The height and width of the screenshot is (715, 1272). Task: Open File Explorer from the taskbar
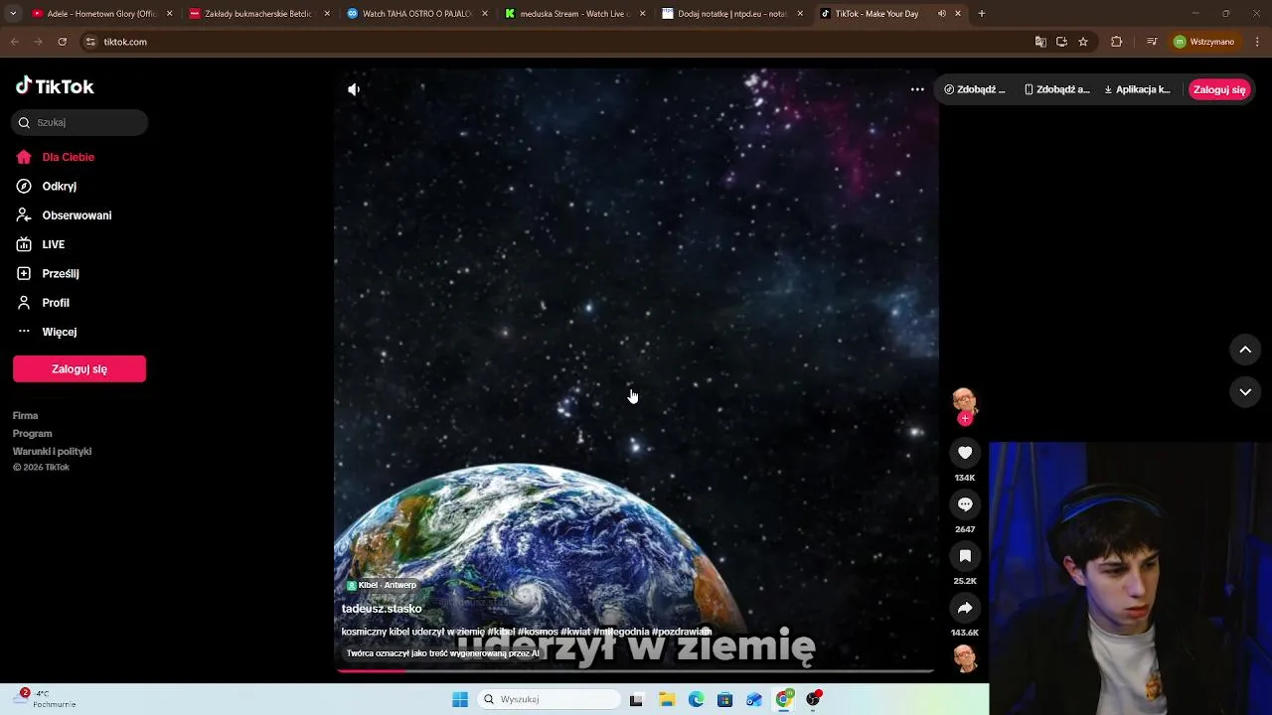[667, 699]
